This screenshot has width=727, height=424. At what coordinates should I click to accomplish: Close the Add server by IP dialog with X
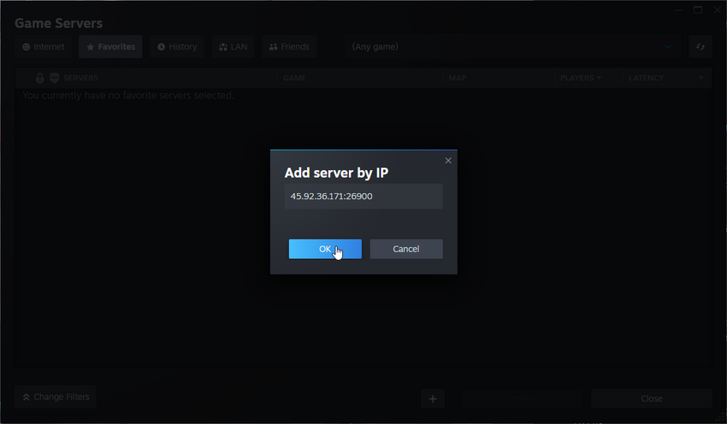point(448,161)
